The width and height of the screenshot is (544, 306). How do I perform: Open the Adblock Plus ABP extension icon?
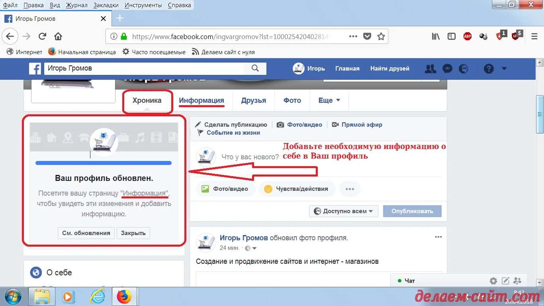(468, 36)
